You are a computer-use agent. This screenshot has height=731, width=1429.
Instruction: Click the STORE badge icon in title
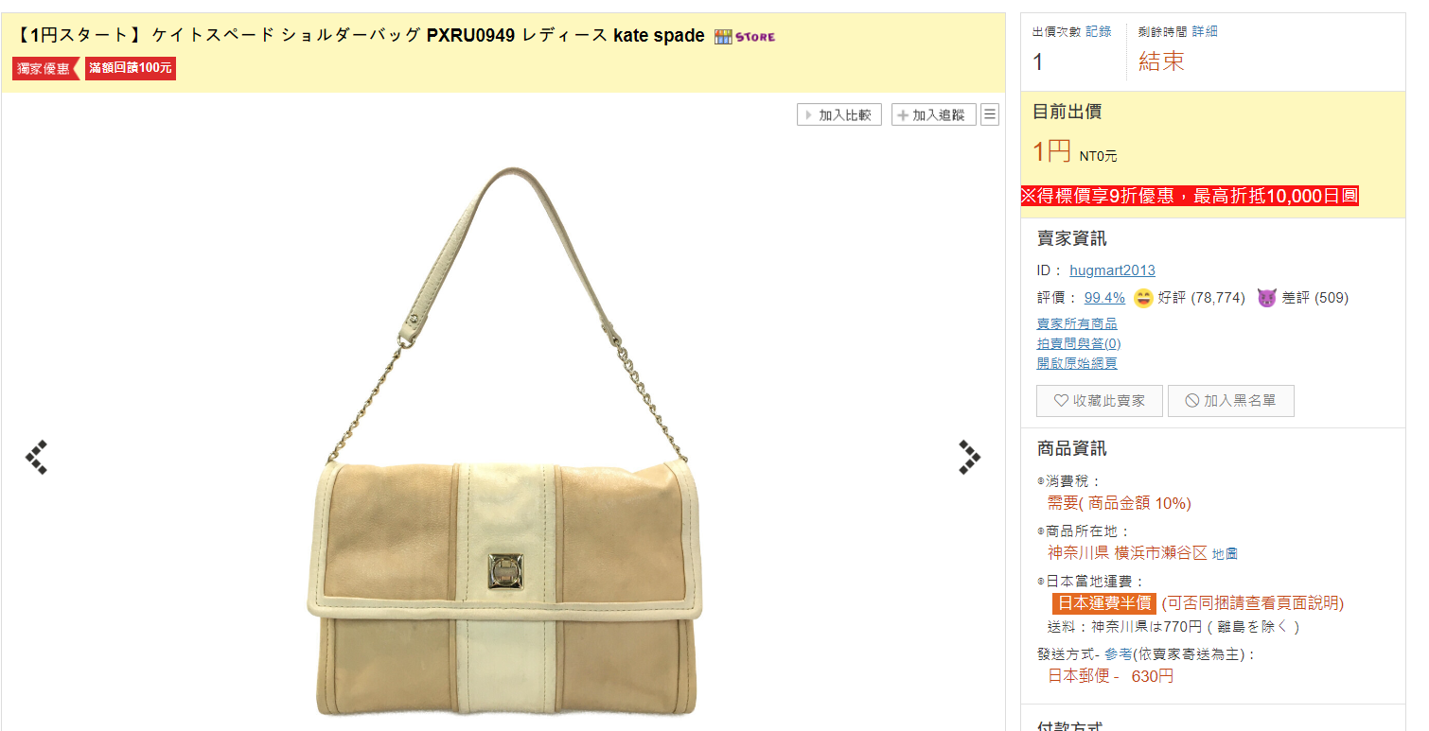tap(745, 37)
